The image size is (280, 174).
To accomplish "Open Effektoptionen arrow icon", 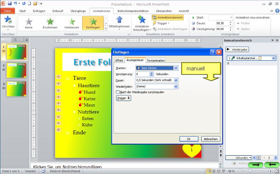I will (x=119, y=20).
